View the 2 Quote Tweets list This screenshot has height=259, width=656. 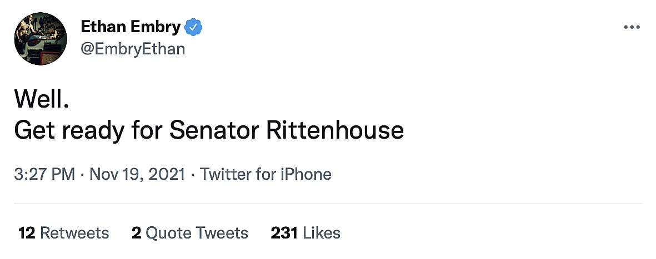190,232
